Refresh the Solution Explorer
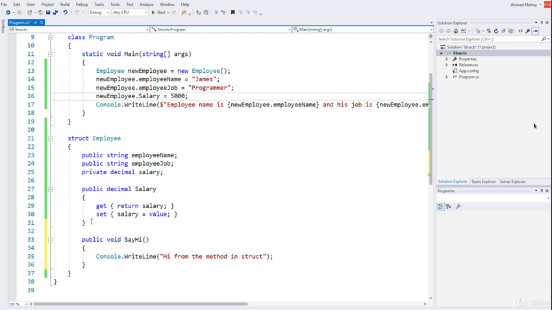Image resolution: width=552 pixels, height=310 pixels. (496, 31)
